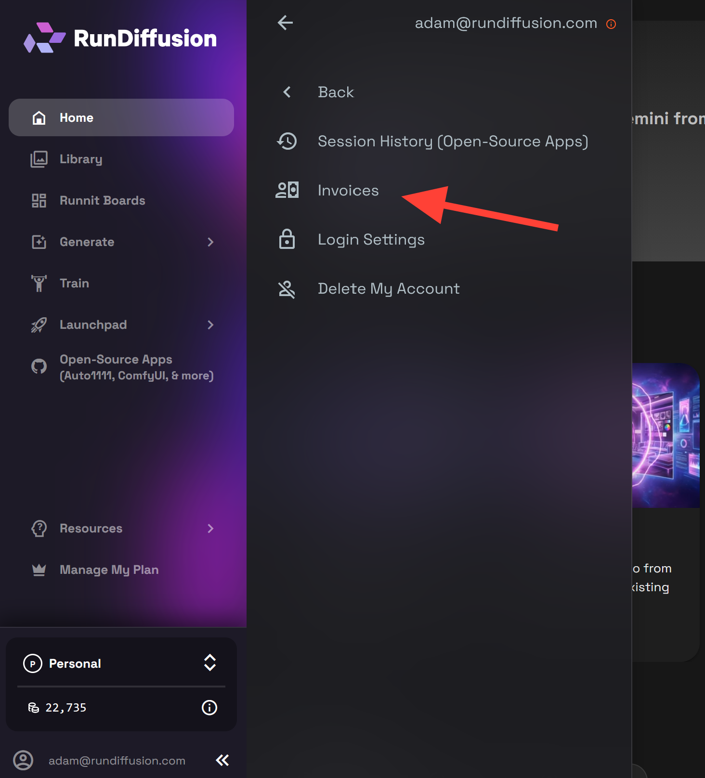
Task: Click the credits coin icon
Action: pos(33,708)
